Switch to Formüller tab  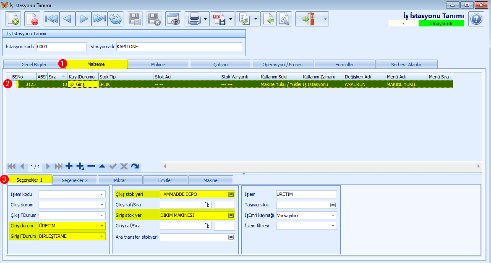click(345, 65)
